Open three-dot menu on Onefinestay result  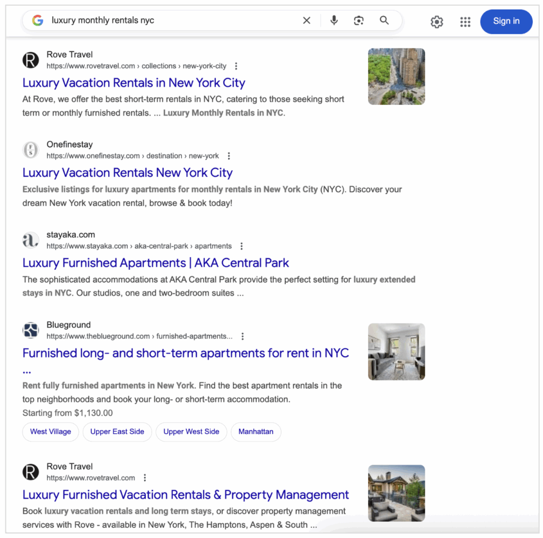(229, 156)
